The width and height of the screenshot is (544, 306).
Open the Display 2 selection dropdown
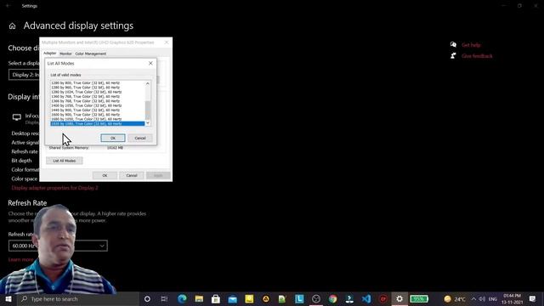coord(25,75)
